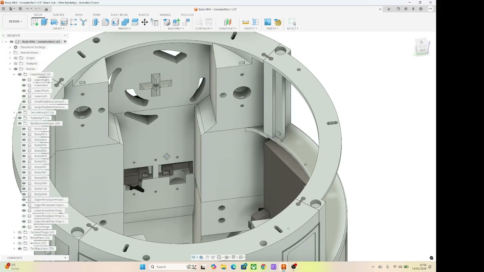Select the Body2140 tree row

point(35,194)
